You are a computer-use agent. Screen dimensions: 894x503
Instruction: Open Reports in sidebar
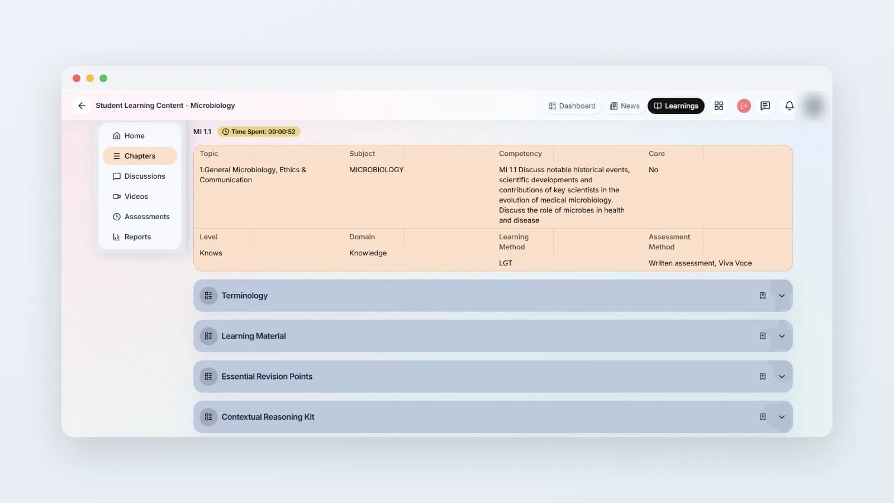coord(140,237)
